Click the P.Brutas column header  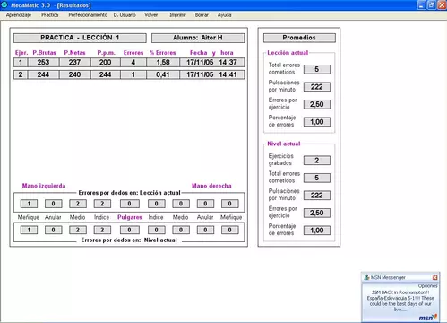[44, 53]
